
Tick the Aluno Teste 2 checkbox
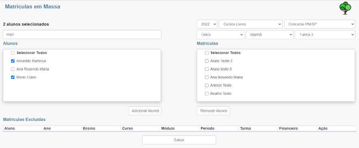click(x=207, y=61)
